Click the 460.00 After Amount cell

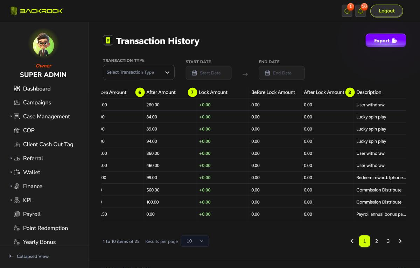coord(153,165)
